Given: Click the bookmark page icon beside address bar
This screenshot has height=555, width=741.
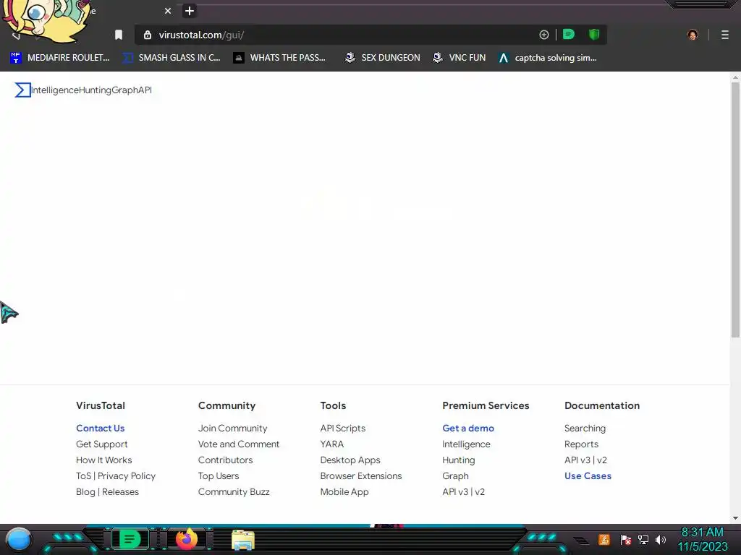Looking at the screenshot, I should (119, 35).
